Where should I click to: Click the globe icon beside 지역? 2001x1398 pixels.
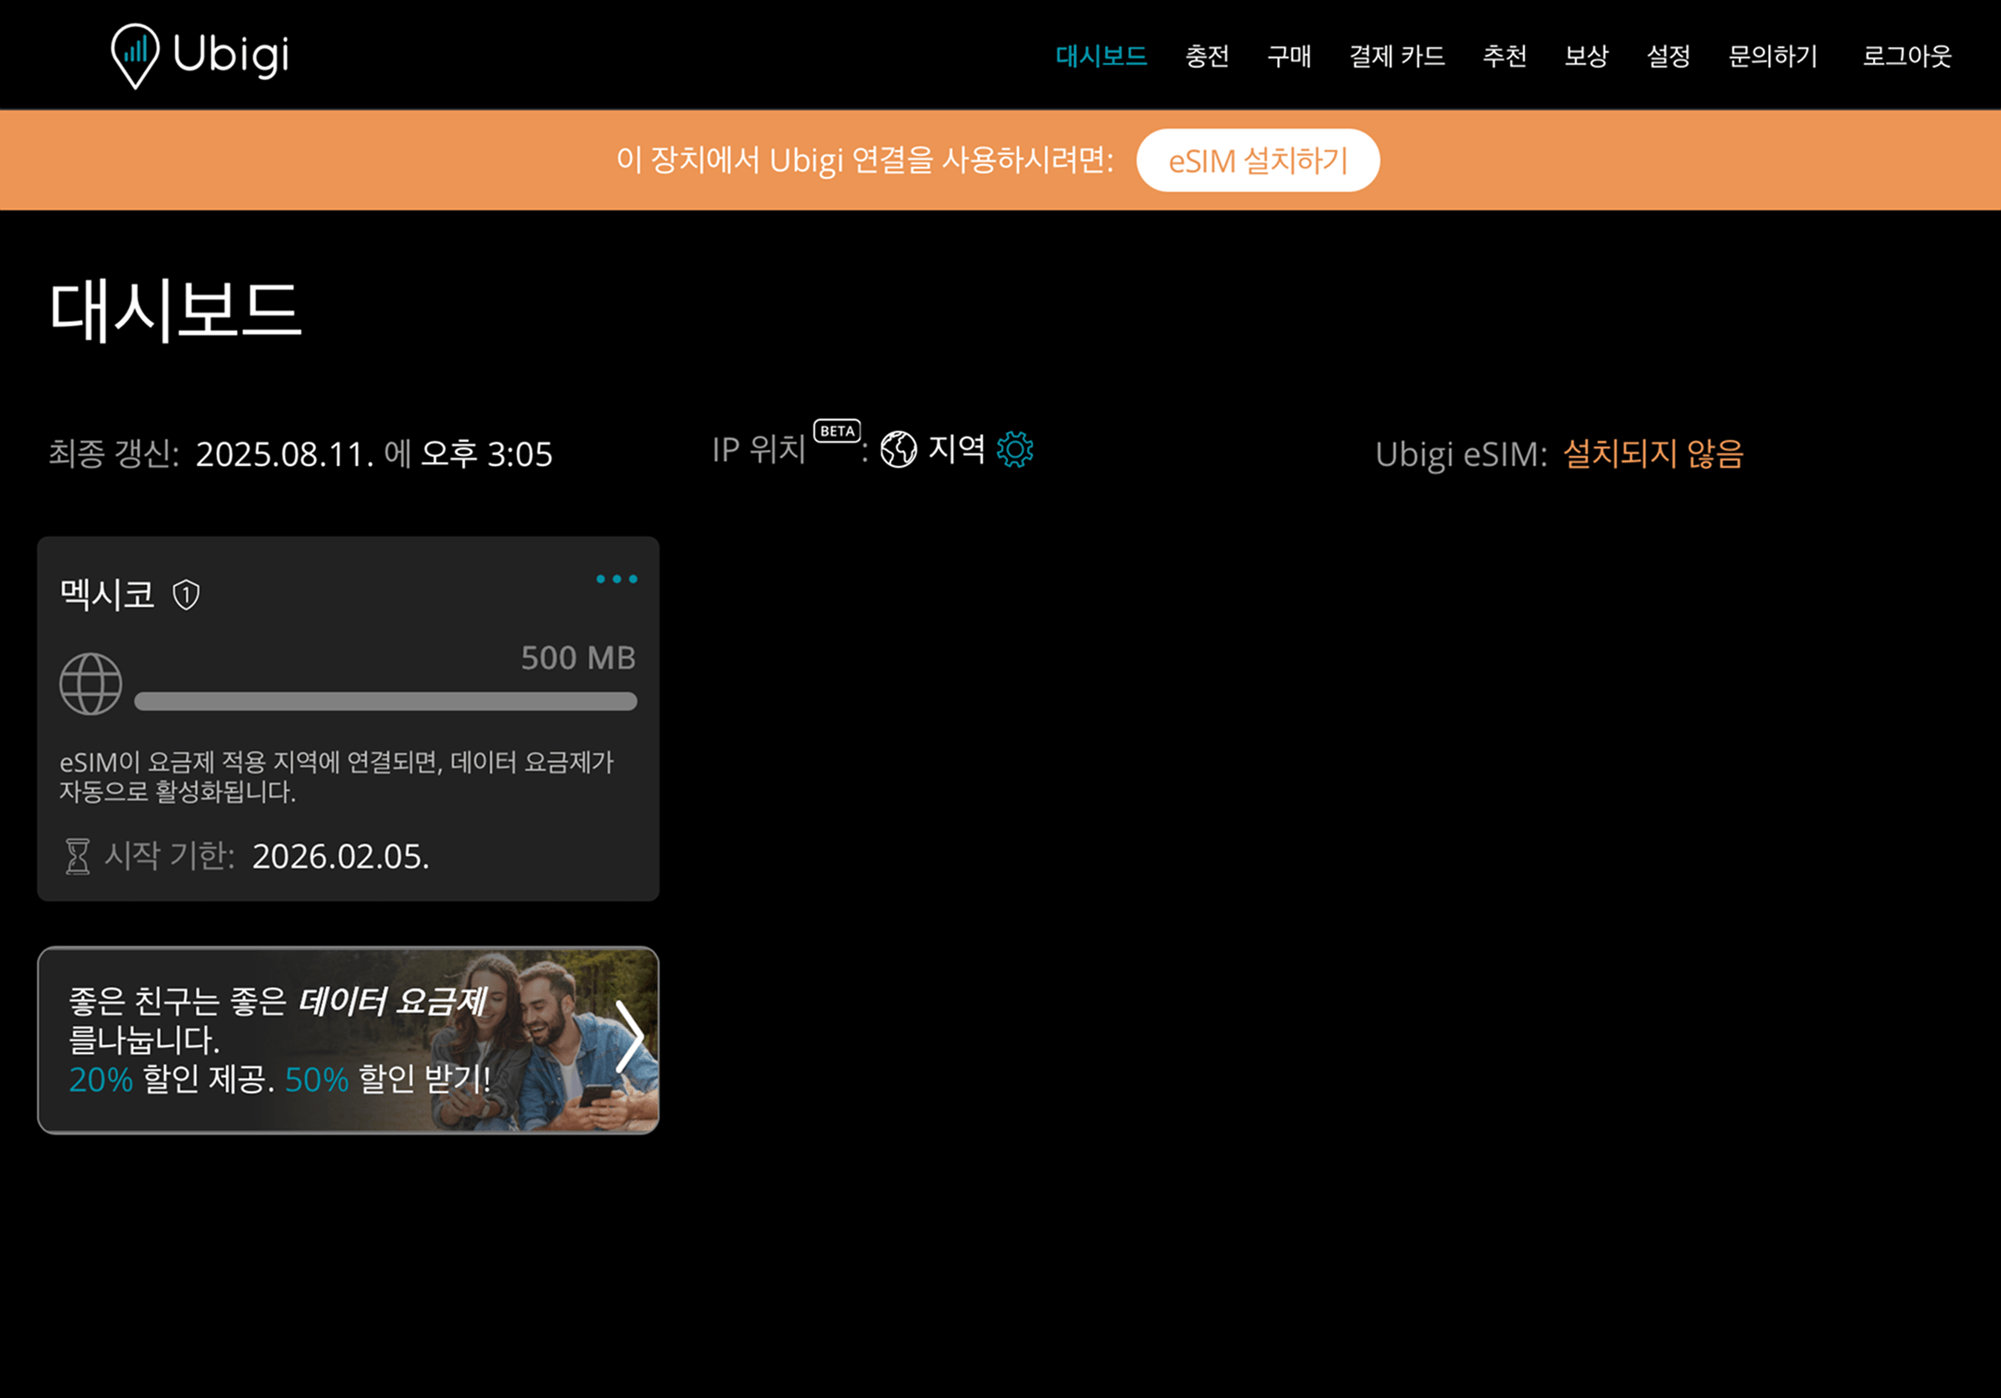click(898, 450)
